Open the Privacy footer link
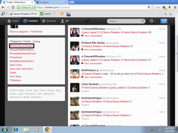 [x=51, y=90]
